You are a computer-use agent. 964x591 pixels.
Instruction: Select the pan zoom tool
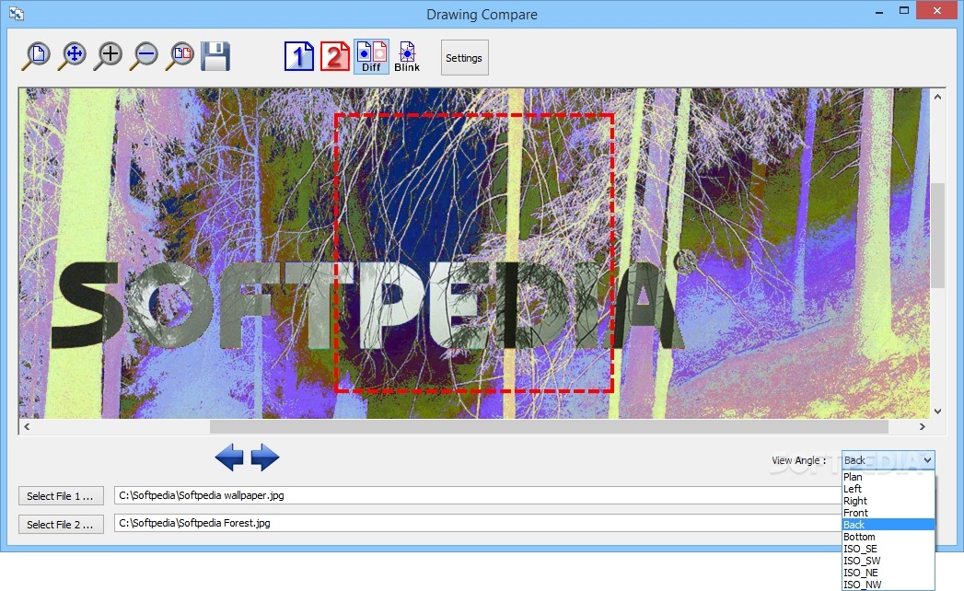coord(73,56)
